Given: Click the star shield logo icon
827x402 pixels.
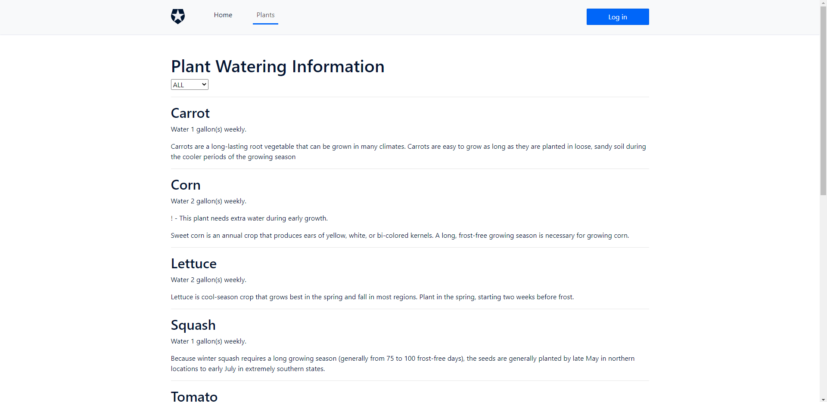Looking at the screenshot, I should [x=177, y=16].
